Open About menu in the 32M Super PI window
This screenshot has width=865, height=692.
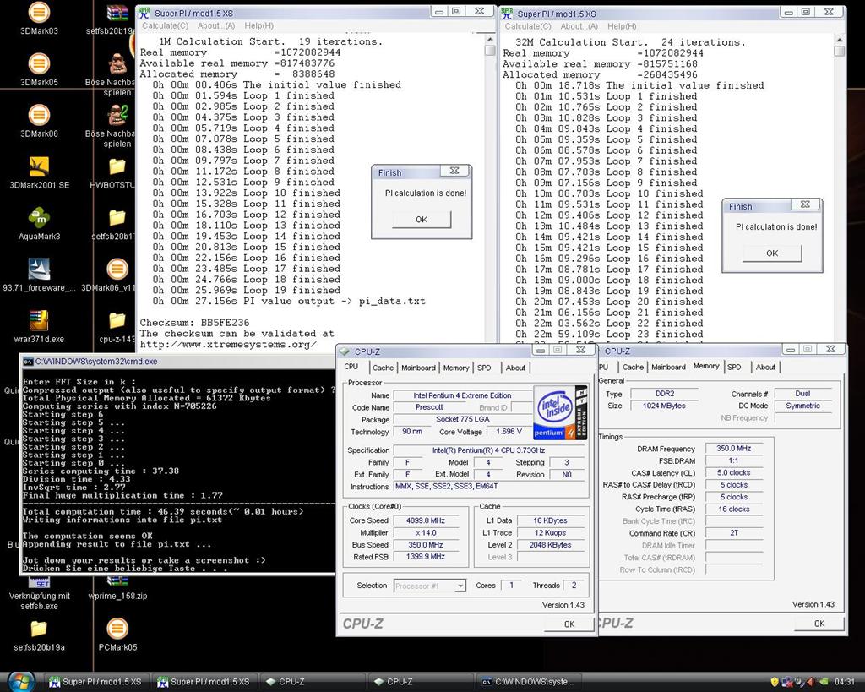point(579,26)
